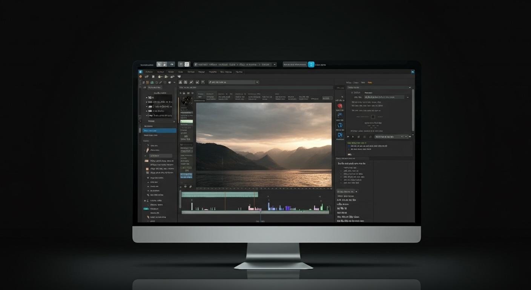Select the blue puzzle-piece icon in the vertical strip
The width and height of the screenshot is (531, 290).
[x=340, y=135]
